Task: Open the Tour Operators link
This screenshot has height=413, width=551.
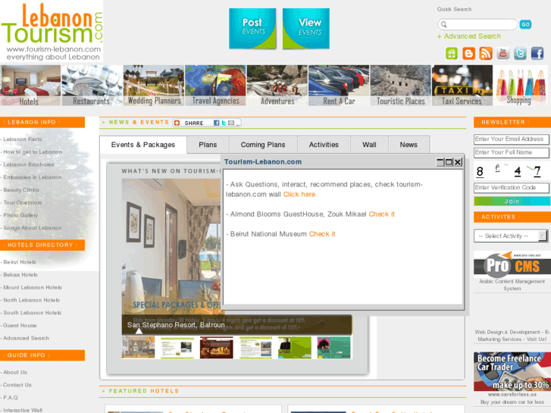Action: [23, 202]
